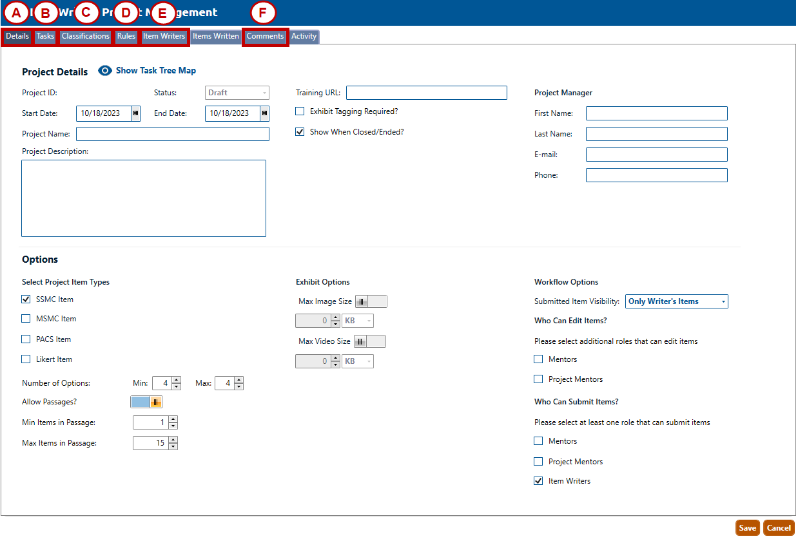Toggle the Allow Passages switch

[146, 402]
